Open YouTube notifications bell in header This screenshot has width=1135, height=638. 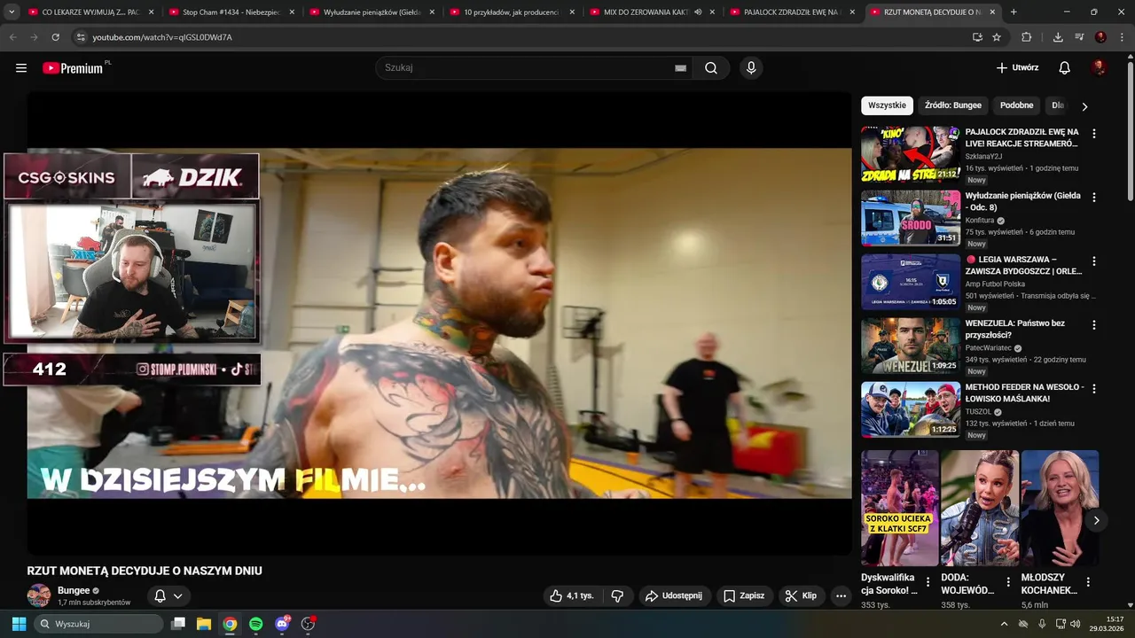click(1065, 68)
